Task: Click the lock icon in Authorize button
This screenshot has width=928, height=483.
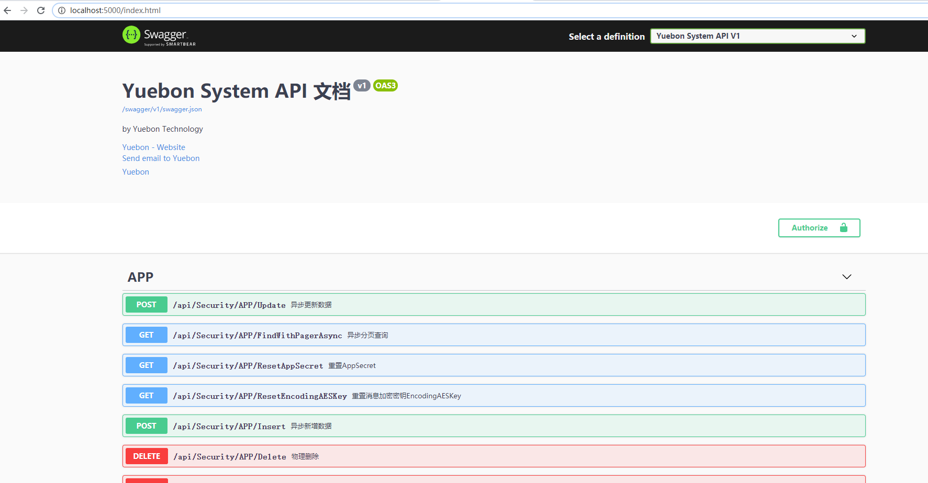Action: pos(844,227)
